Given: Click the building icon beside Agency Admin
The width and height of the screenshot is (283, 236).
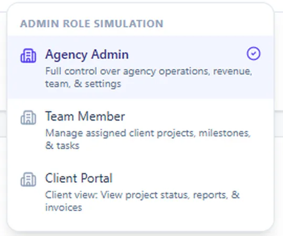Looking at the screenshot, I should point(28,56).
